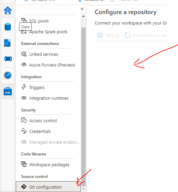Open the Data hub cylinder icon
This screenshot has height=192, width=178.
coord(8,27)
